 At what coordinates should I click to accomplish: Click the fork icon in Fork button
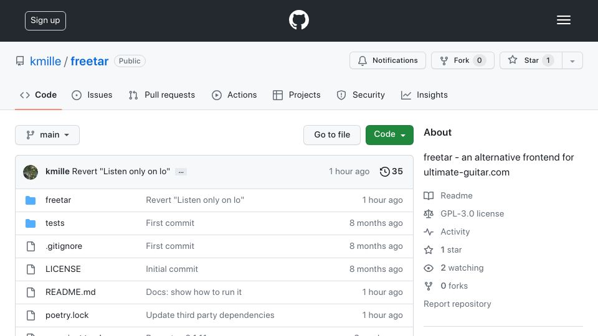(444, 60)
